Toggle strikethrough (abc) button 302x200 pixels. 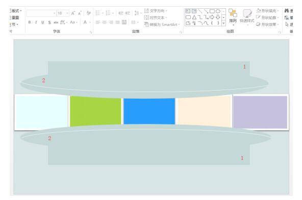56,22
